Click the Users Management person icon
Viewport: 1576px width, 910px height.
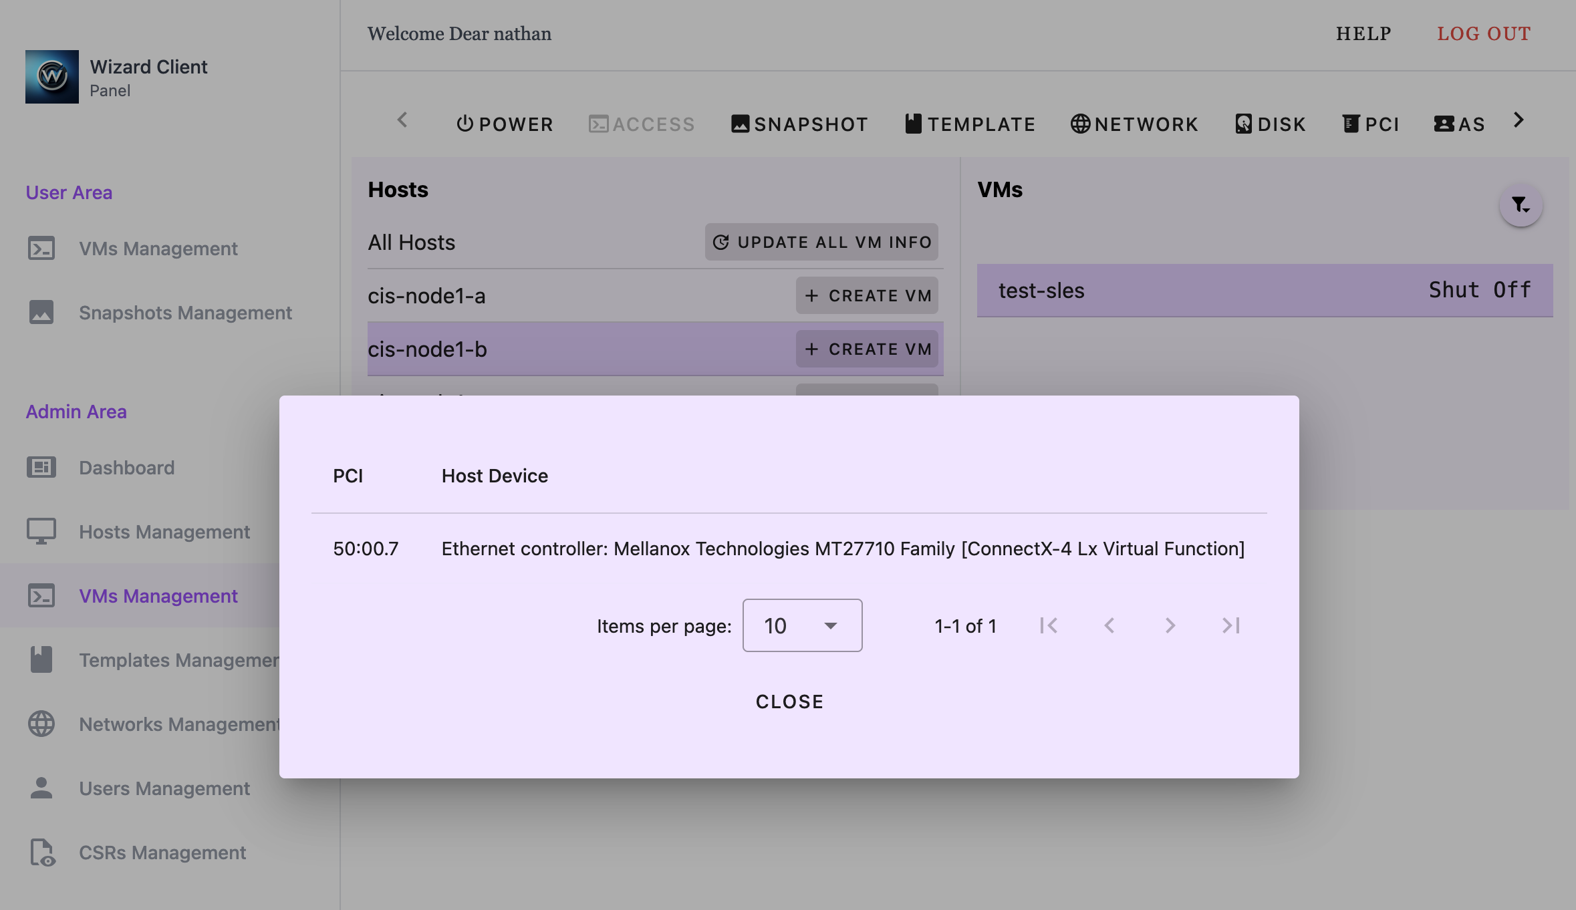click(41, 788)
